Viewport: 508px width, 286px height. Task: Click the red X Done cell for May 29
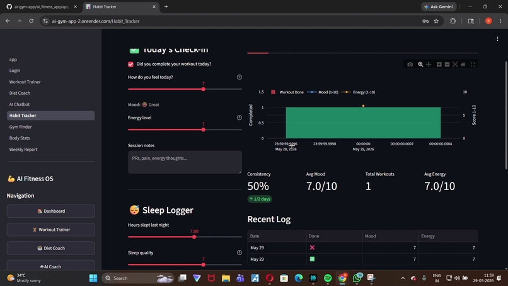pos(334,247)
